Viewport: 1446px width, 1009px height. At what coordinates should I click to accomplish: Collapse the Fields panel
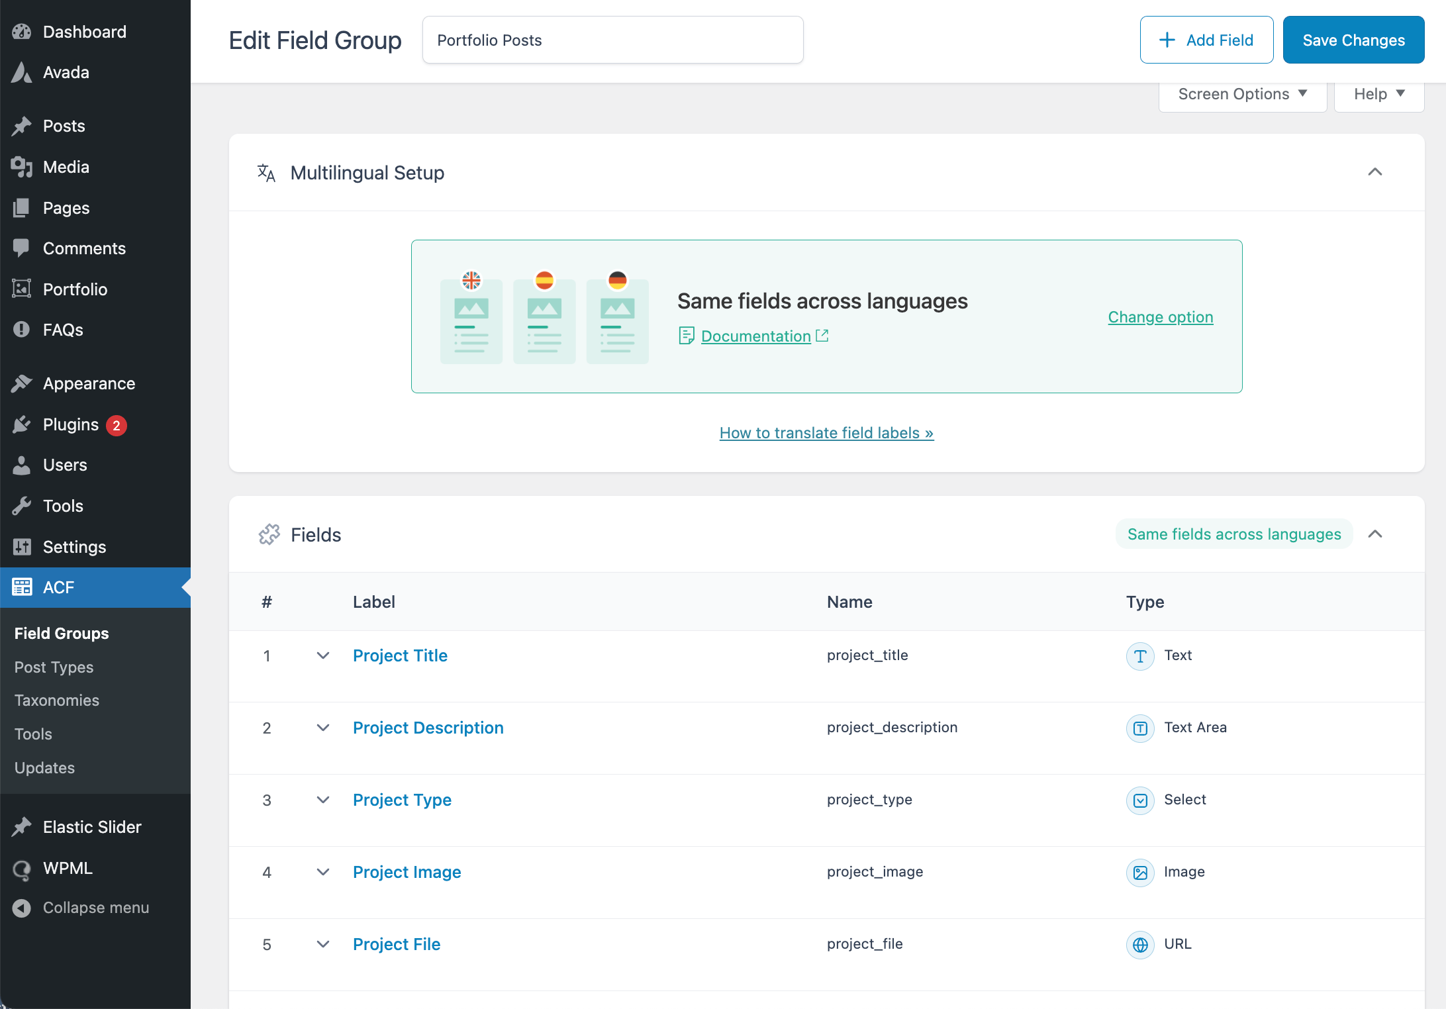coord(1375,534)
